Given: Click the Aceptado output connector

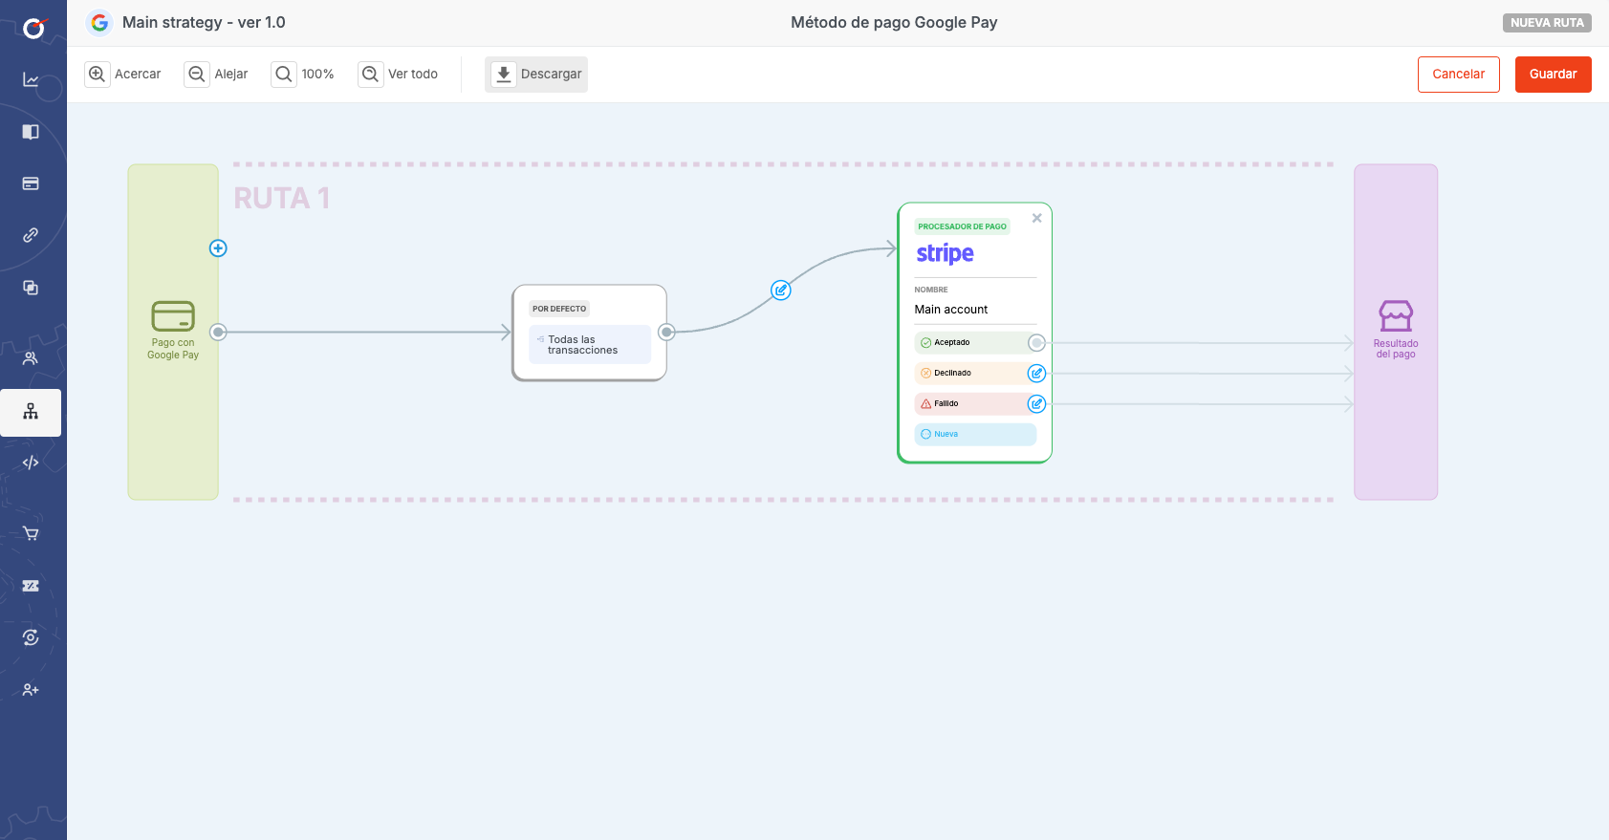Looking at the screenshot, I should click(1036, 343).
